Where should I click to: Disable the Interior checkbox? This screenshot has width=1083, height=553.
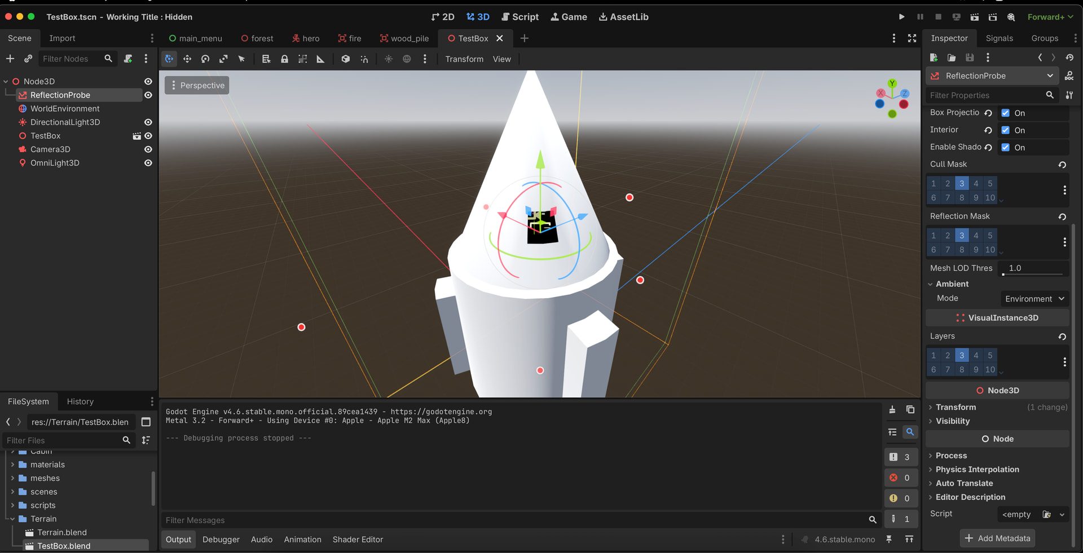[1005, 130]
